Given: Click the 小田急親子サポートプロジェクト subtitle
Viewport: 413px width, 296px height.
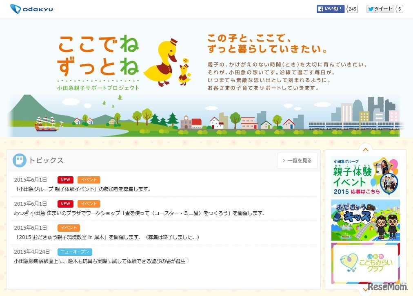Looking at the screenshot, I should (x=98, y=88).
